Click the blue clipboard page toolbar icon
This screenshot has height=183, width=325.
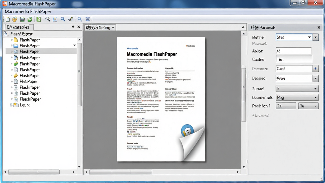coord(55,19)
